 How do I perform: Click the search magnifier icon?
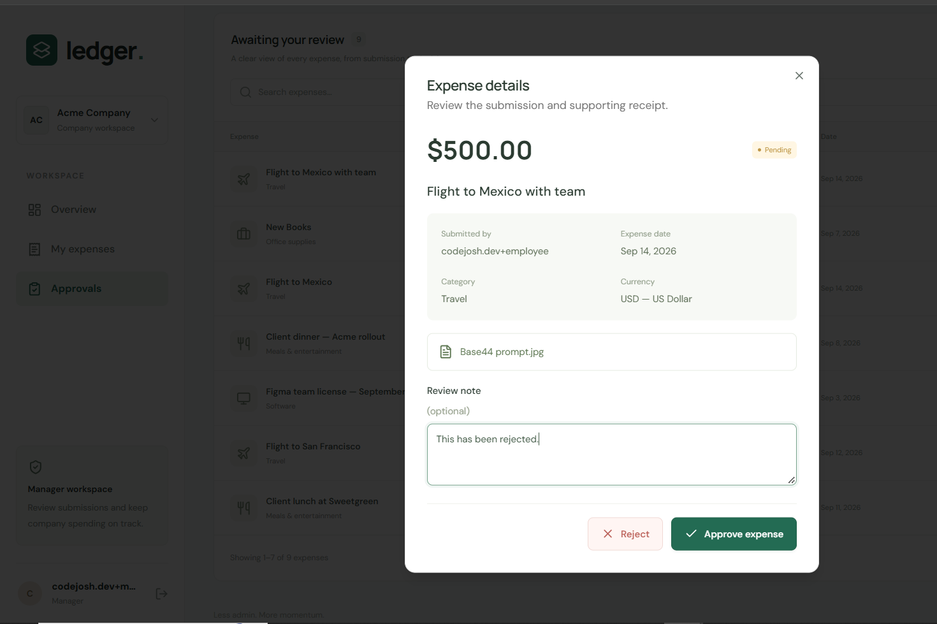[x=245, y=92]
